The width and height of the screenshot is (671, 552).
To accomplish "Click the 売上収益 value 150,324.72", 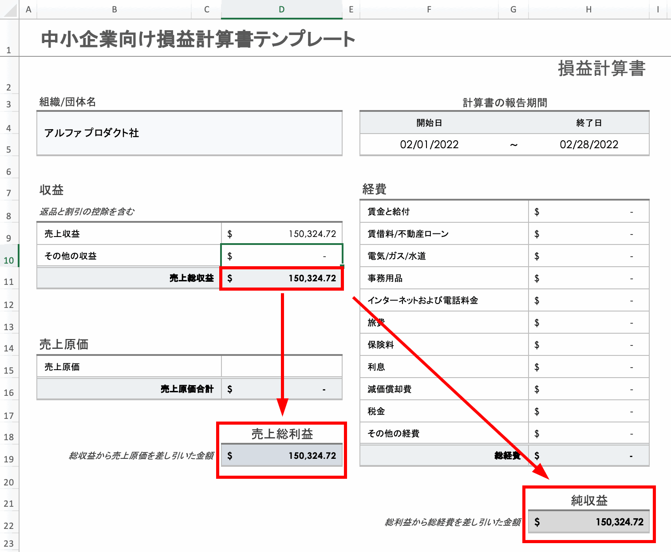I will click(x=282, y=233).
